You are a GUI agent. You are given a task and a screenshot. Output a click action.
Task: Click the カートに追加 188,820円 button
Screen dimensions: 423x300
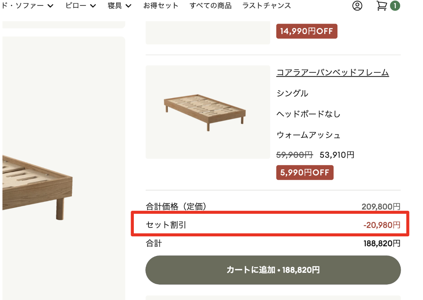(x=273, y=270)
